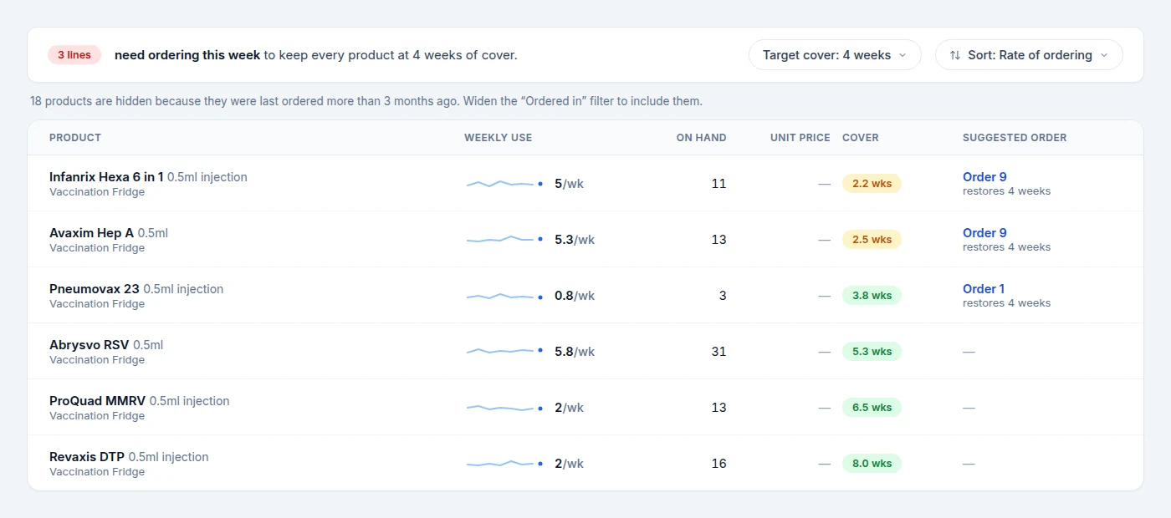The image size is (1171, 518).
Task: Click the PRODUCT column header
Action: 75,138
